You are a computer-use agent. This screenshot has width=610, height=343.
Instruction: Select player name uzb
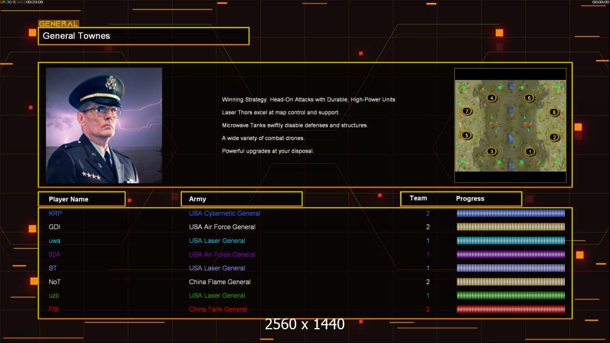point(54,296)
